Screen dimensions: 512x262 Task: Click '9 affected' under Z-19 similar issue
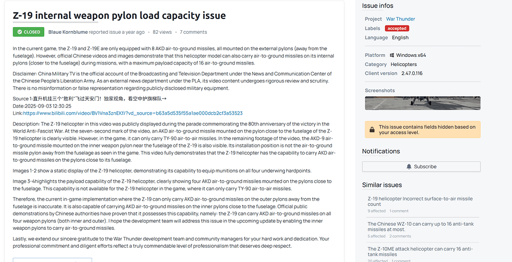[x=376, y=211]
